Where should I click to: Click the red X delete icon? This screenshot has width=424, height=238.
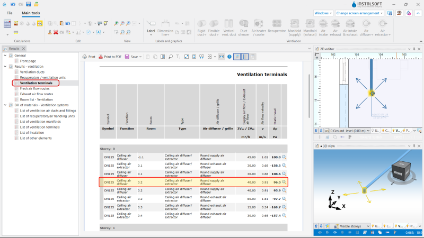pyautogui.click(x=56, y=32)
